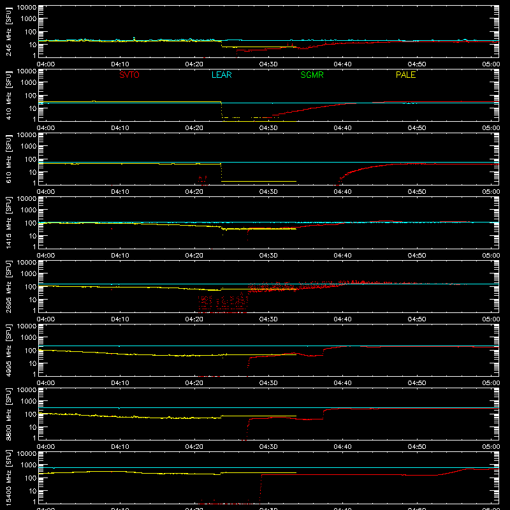Click 04:40 tick below the 2695 MHz panel
The height and width of the screenshot is (510, 510).
[x=342, y=319]
